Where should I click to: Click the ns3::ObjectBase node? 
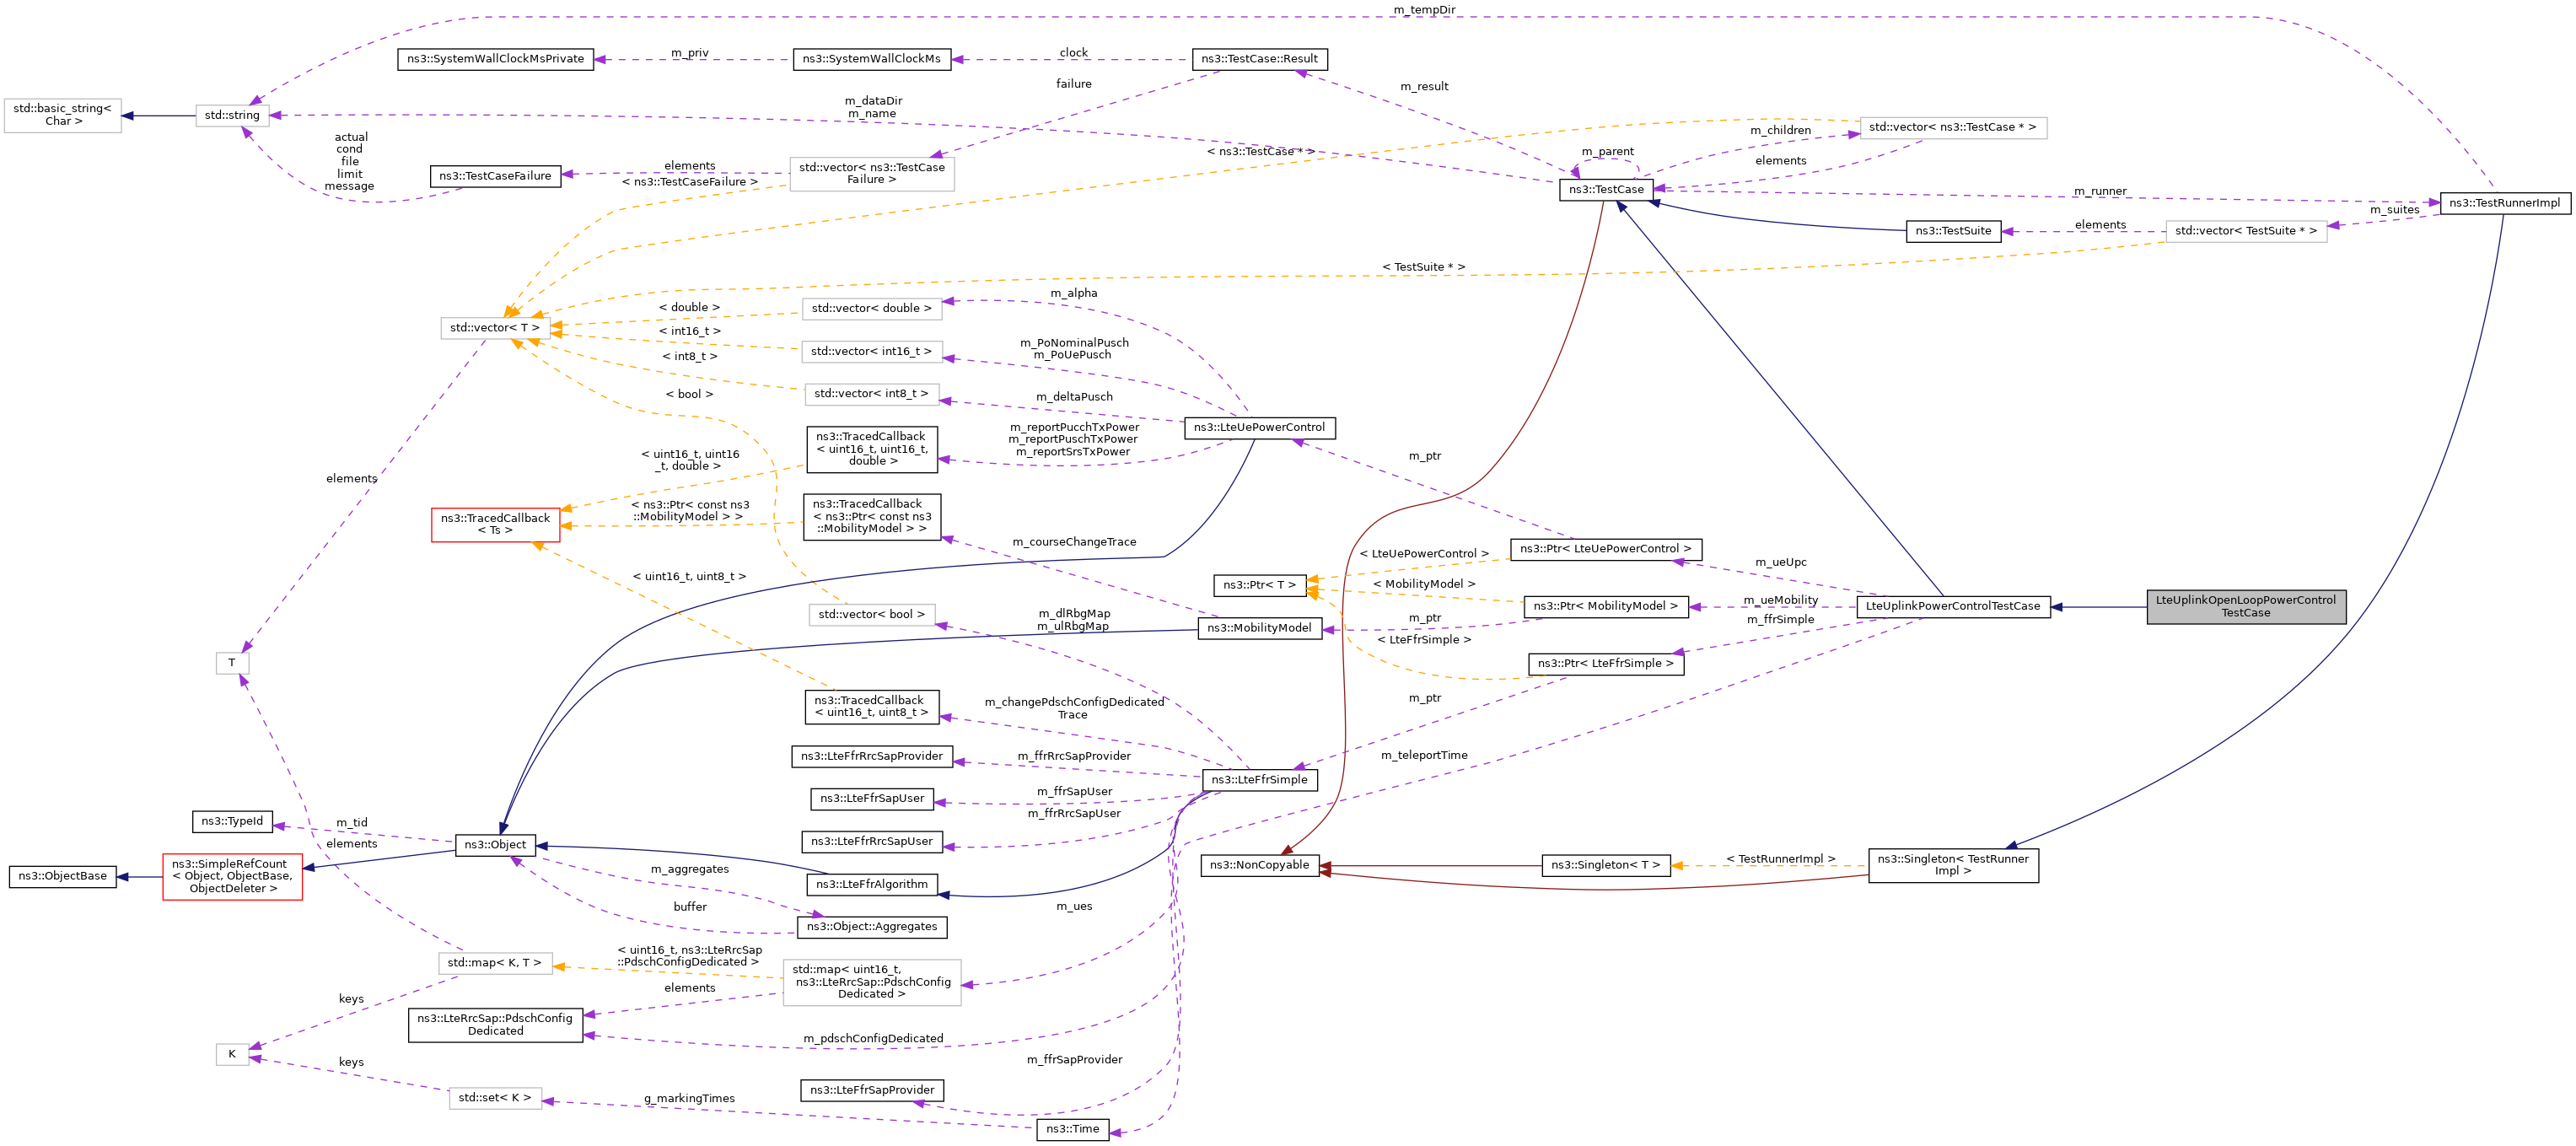(63, 876)
